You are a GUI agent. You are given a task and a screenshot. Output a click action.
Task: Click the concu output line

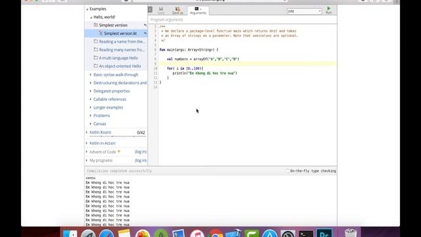pyautogui.click(x=91, y=178)
